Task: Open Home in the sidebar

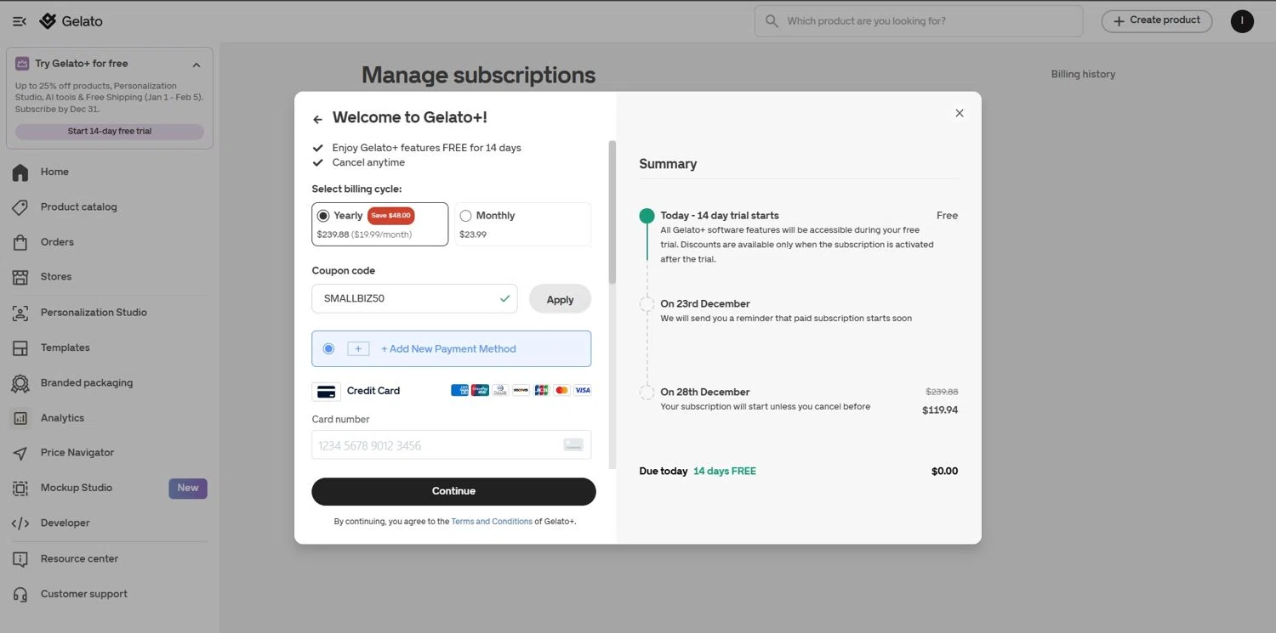Action: (x=54, y=172)
